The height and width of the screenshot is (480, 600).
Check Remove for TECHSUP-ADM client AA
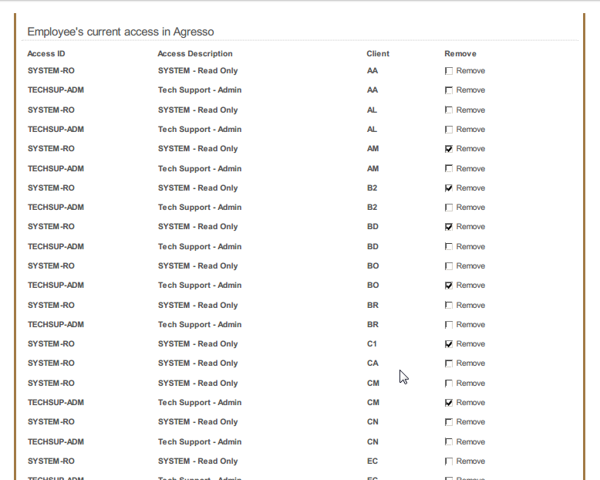click(x=449, y=90)
